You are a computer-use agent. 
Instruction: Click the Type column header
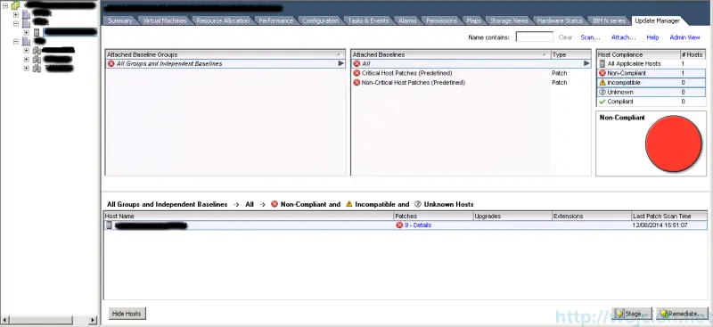tap(570, 54)
